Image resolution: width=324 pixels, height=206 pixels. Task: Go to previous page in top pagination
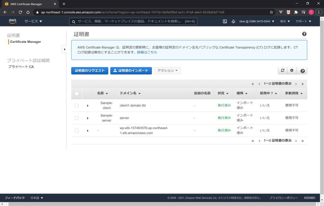[259, 84]
